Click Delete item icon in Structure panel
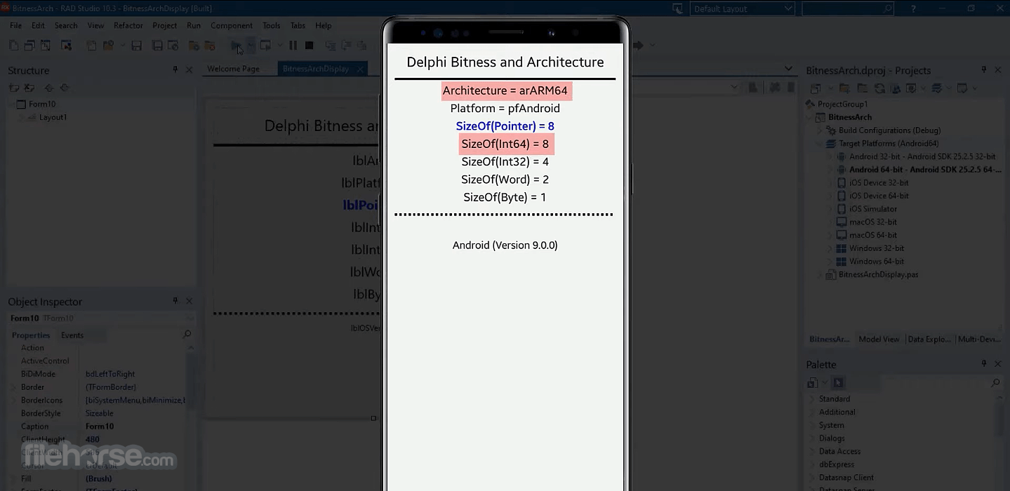The image size is (1010, 491). click(x=29, y=88)
